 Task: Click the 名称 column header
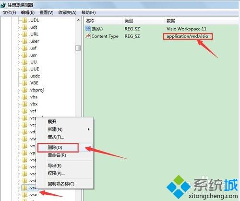point(90,21)
